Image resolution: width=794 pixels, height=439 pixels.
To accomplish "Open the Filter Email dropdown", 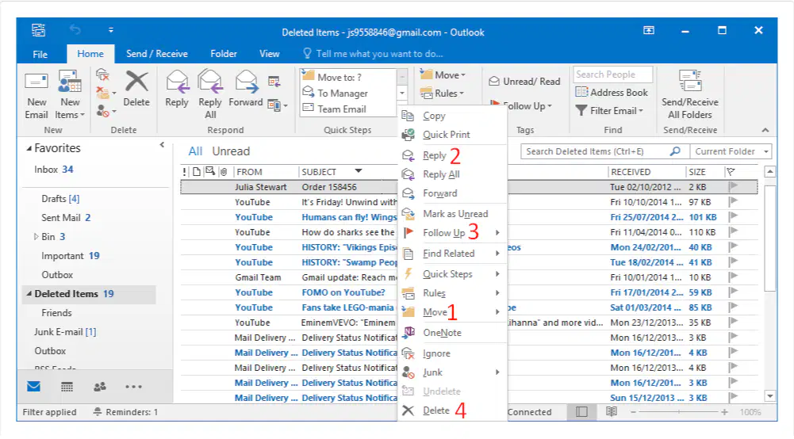I will tap(610, 110).
